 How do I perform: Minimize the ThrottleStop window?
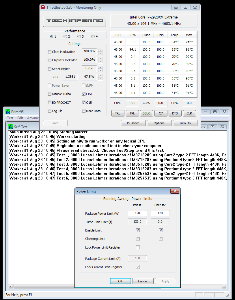[x=176, y=8]
